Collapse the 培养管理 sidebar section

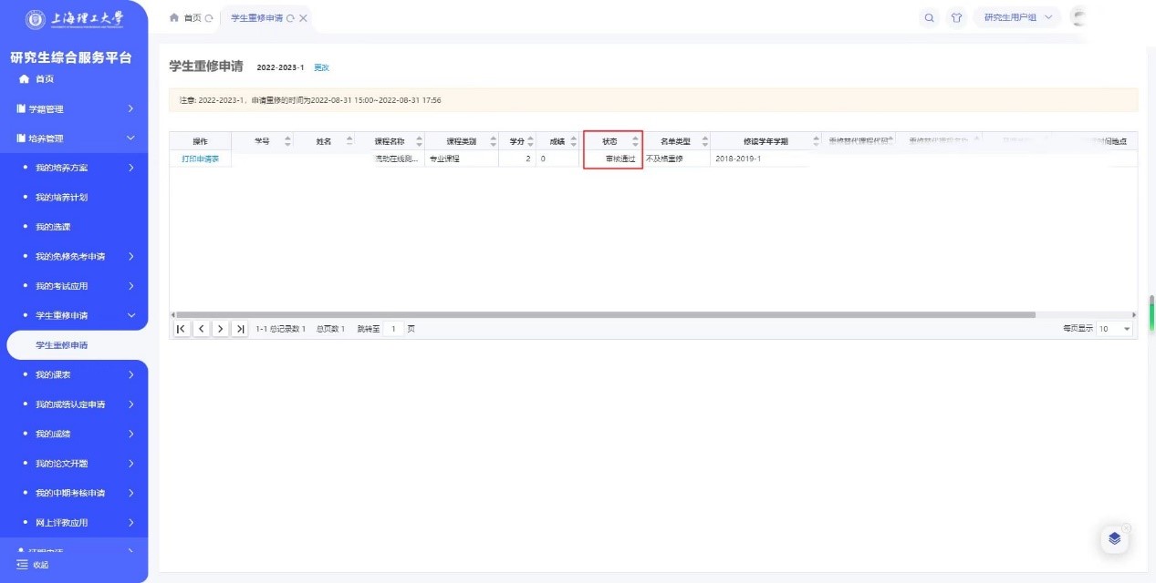(130, 138)
